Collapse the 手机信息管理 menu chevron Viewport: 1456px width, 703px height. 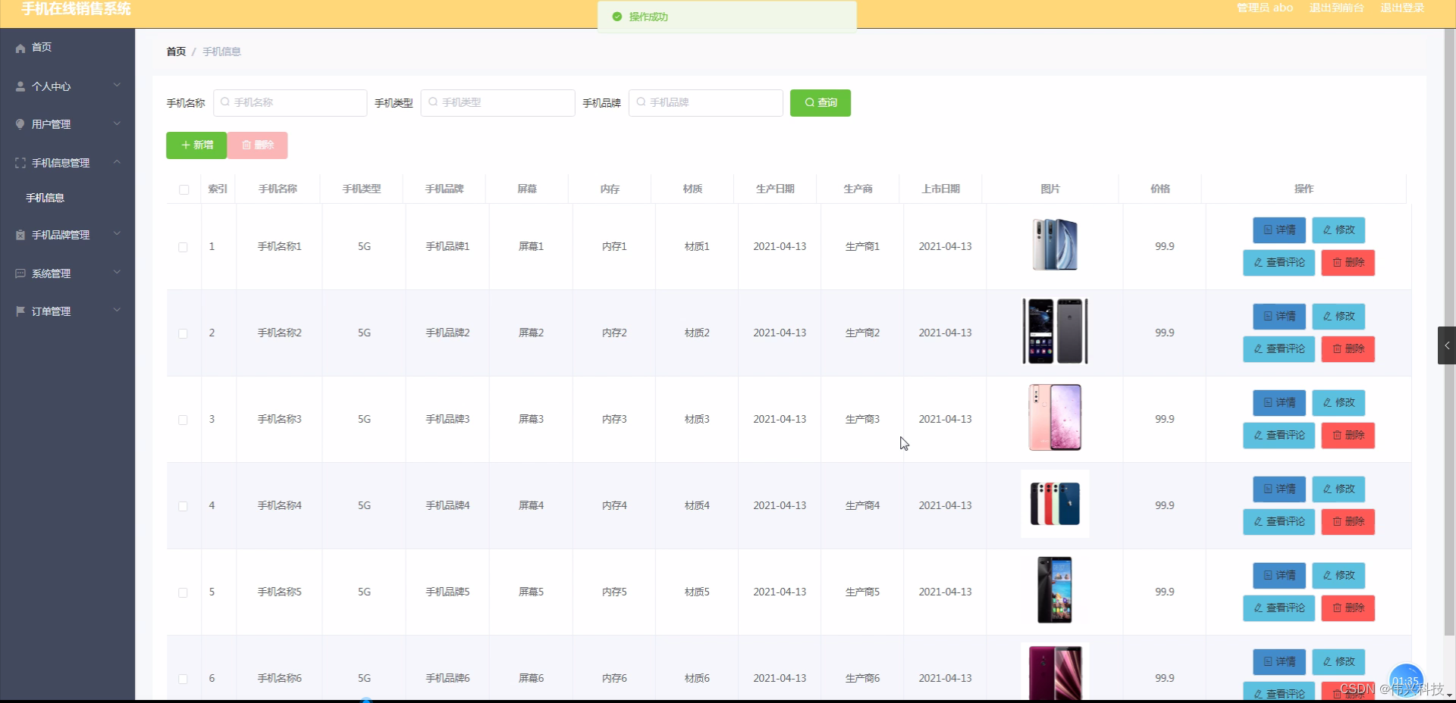(117, 162)
